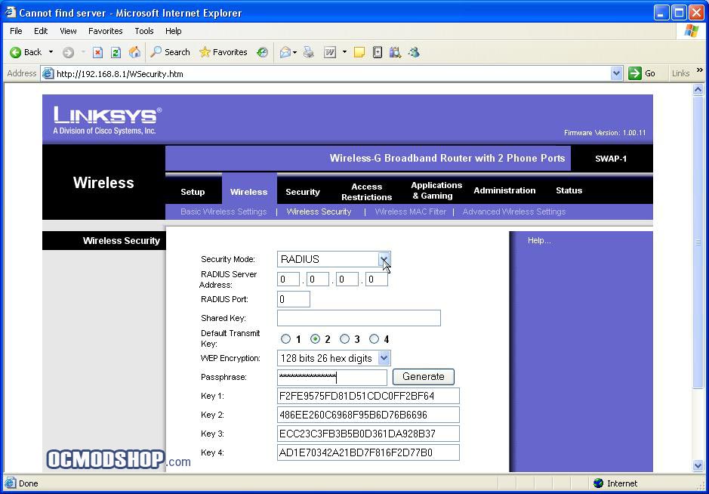Click the Mail envelope icon

[285, 52]
